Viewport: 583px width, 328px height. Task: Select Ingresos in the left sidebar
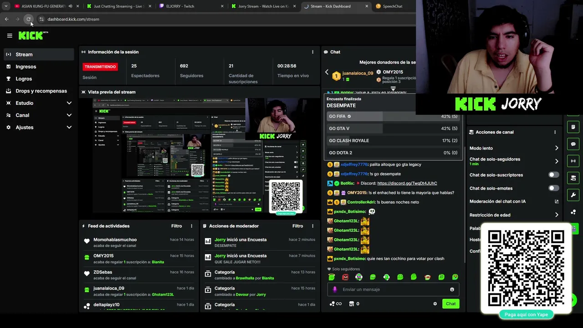39,67
